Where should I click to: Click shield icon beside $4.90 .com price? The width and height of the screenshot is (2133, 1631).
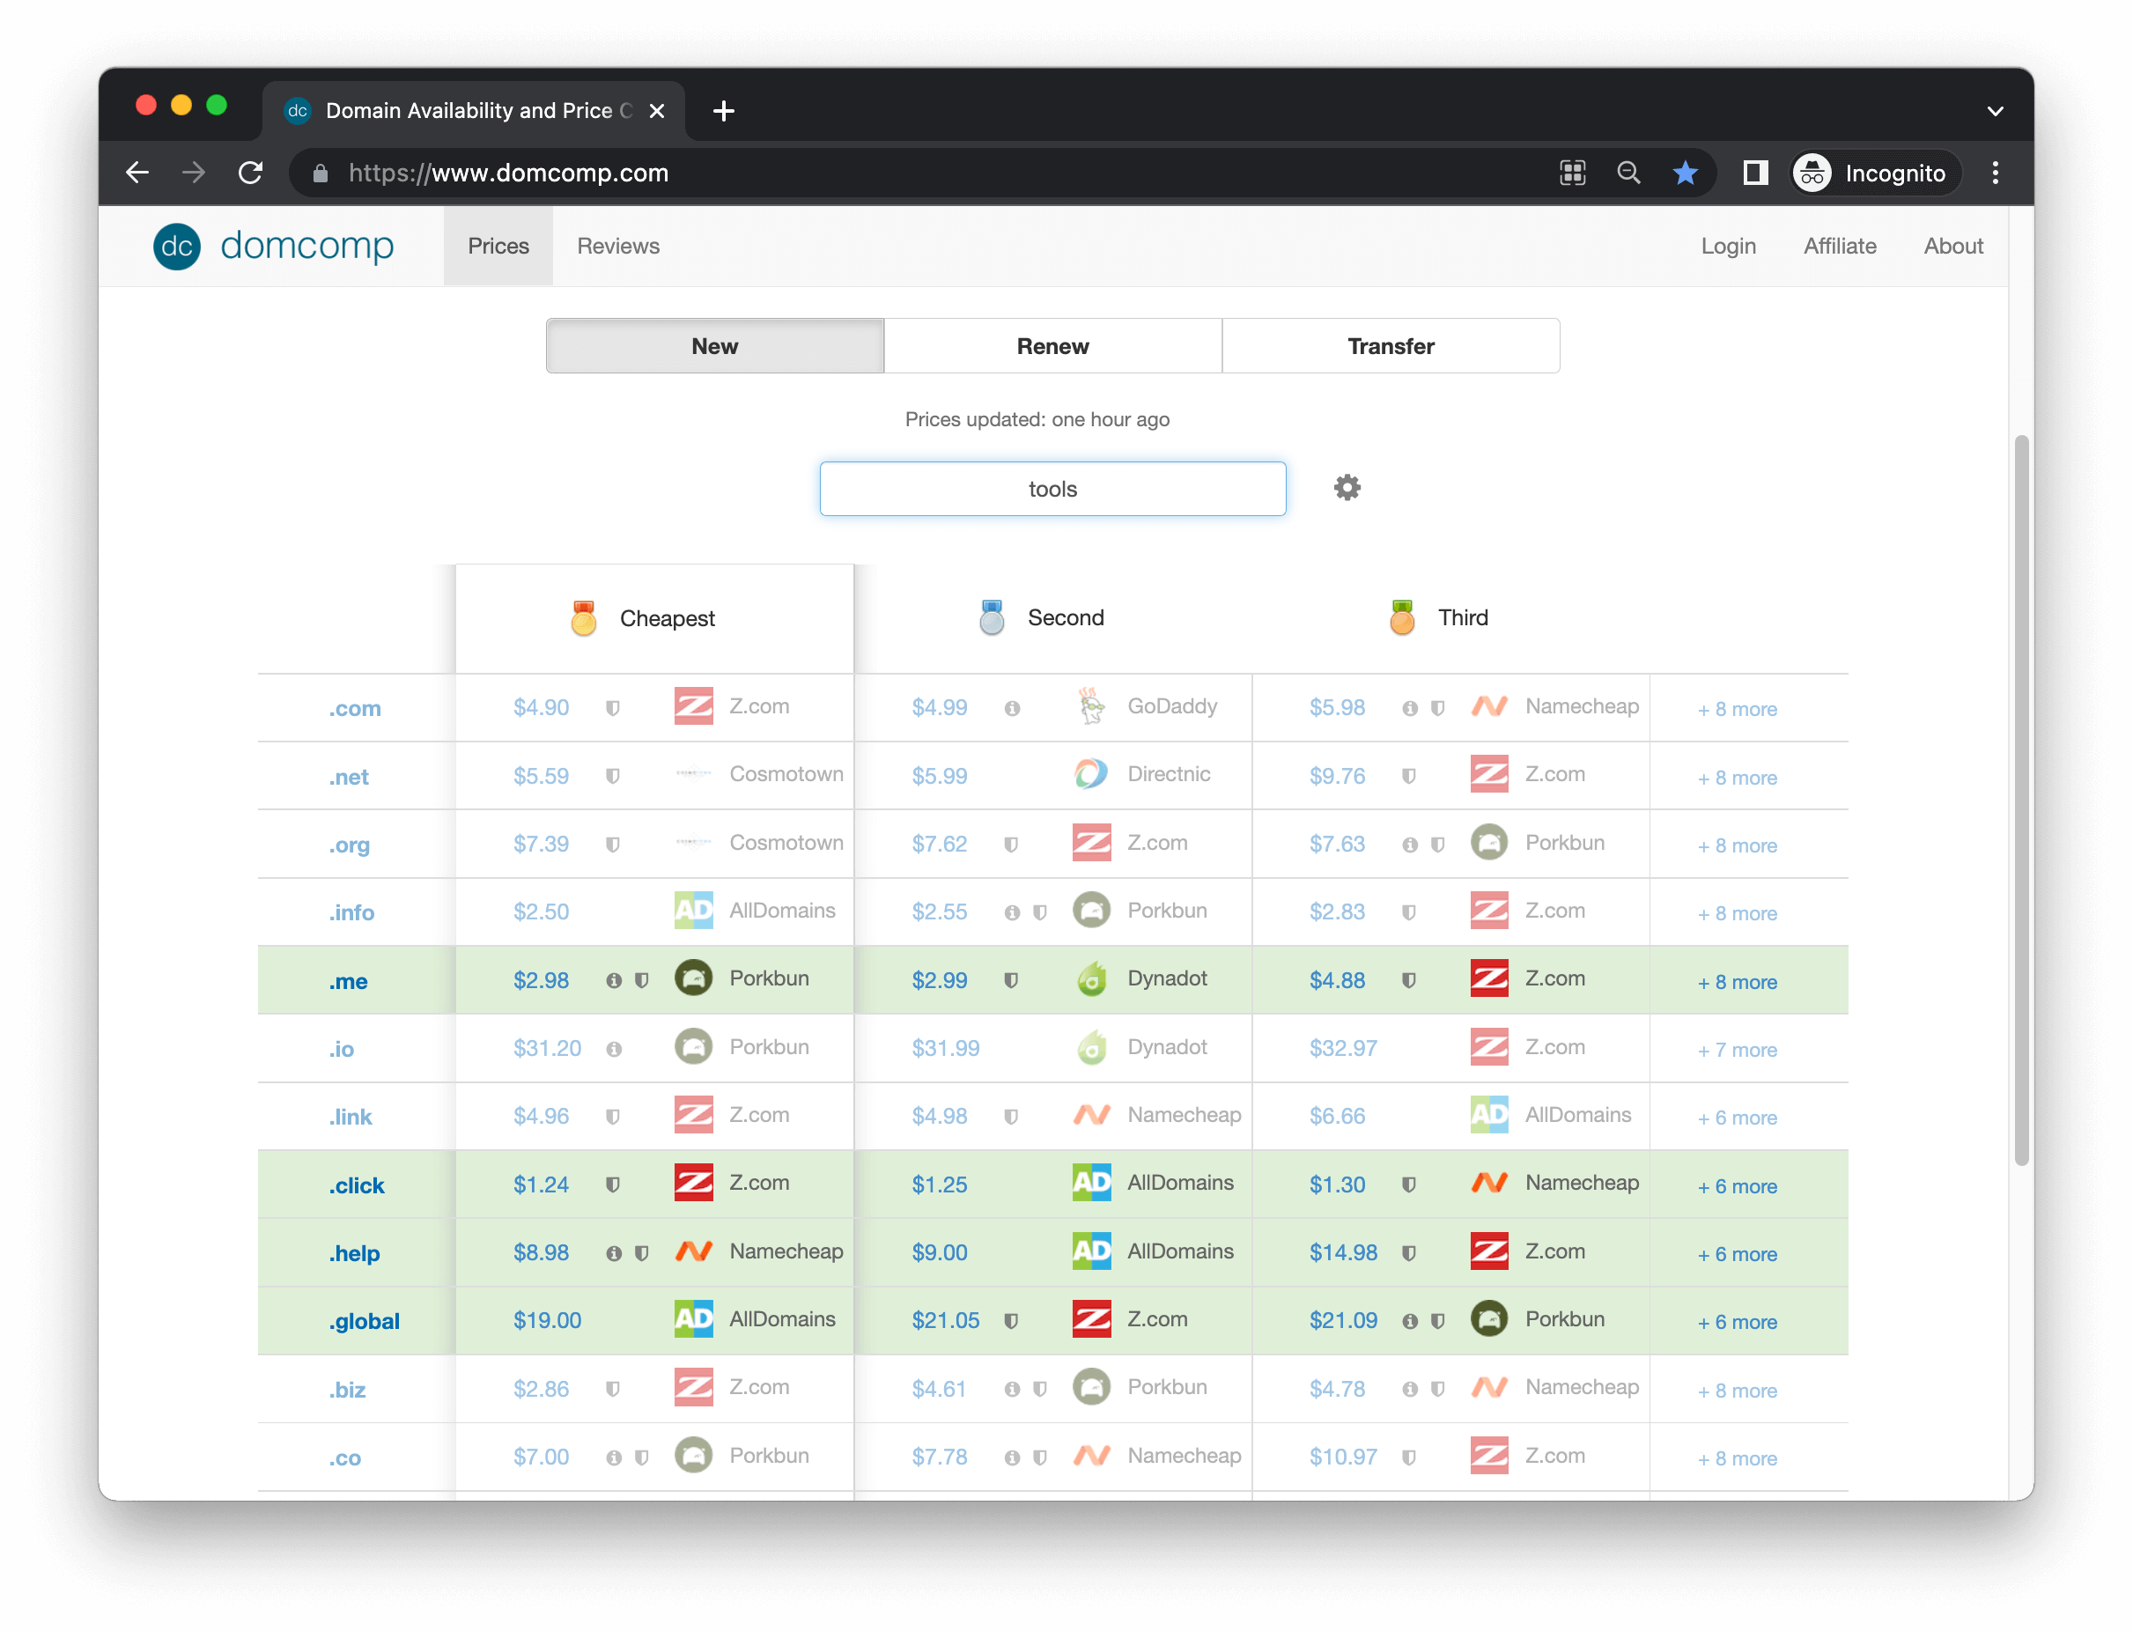point(613,708)
